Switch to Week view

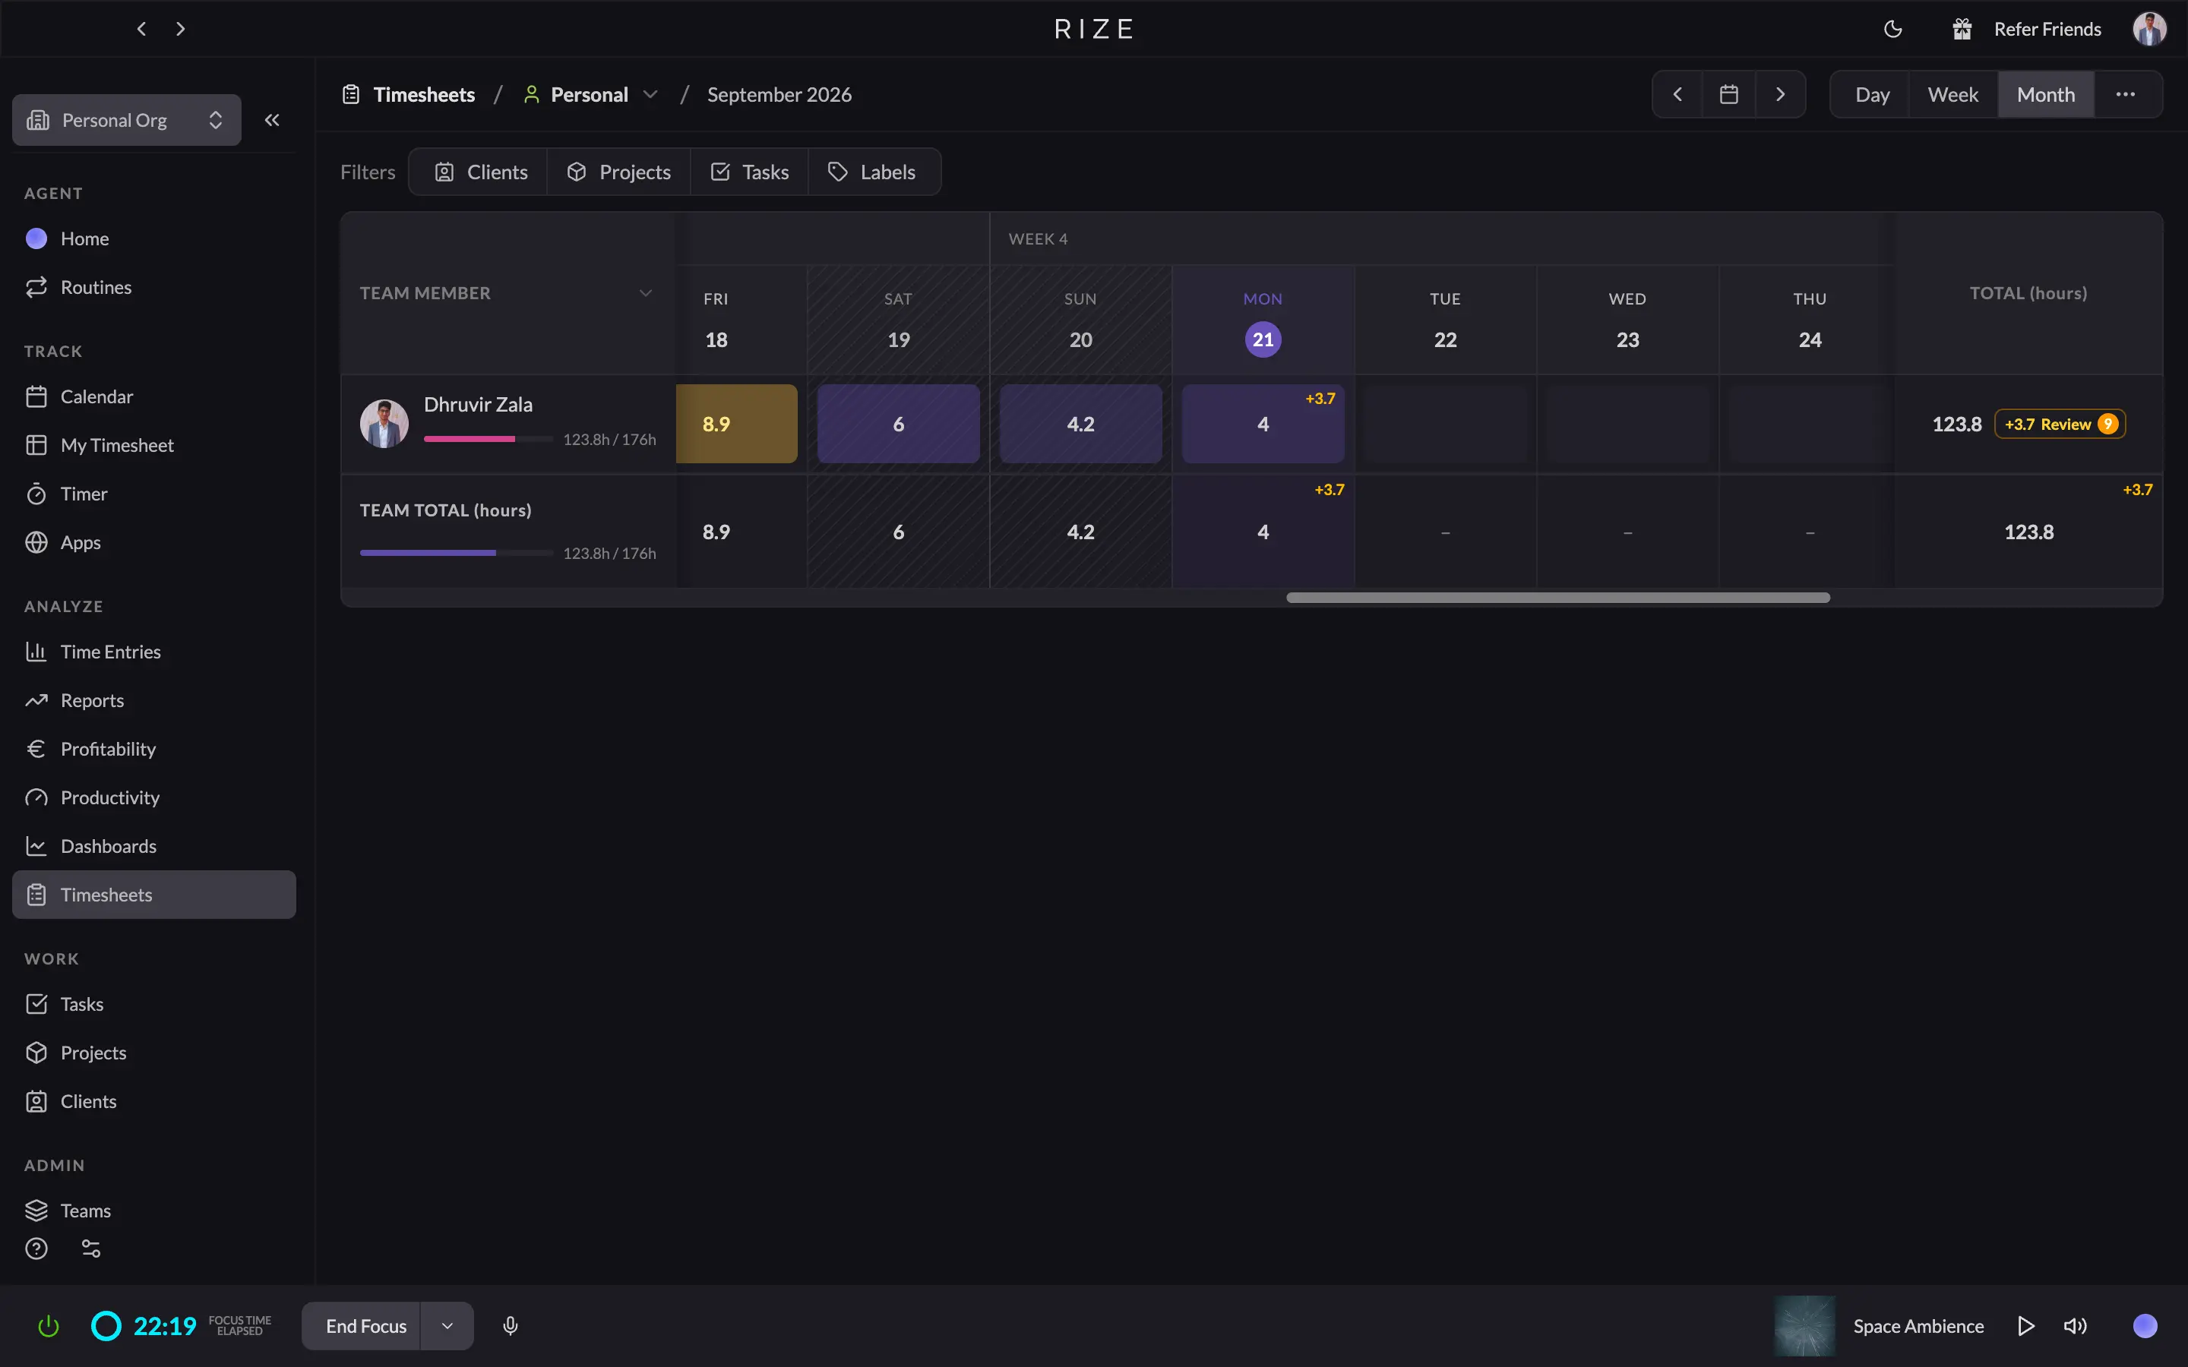click(x=1953, y=95)
